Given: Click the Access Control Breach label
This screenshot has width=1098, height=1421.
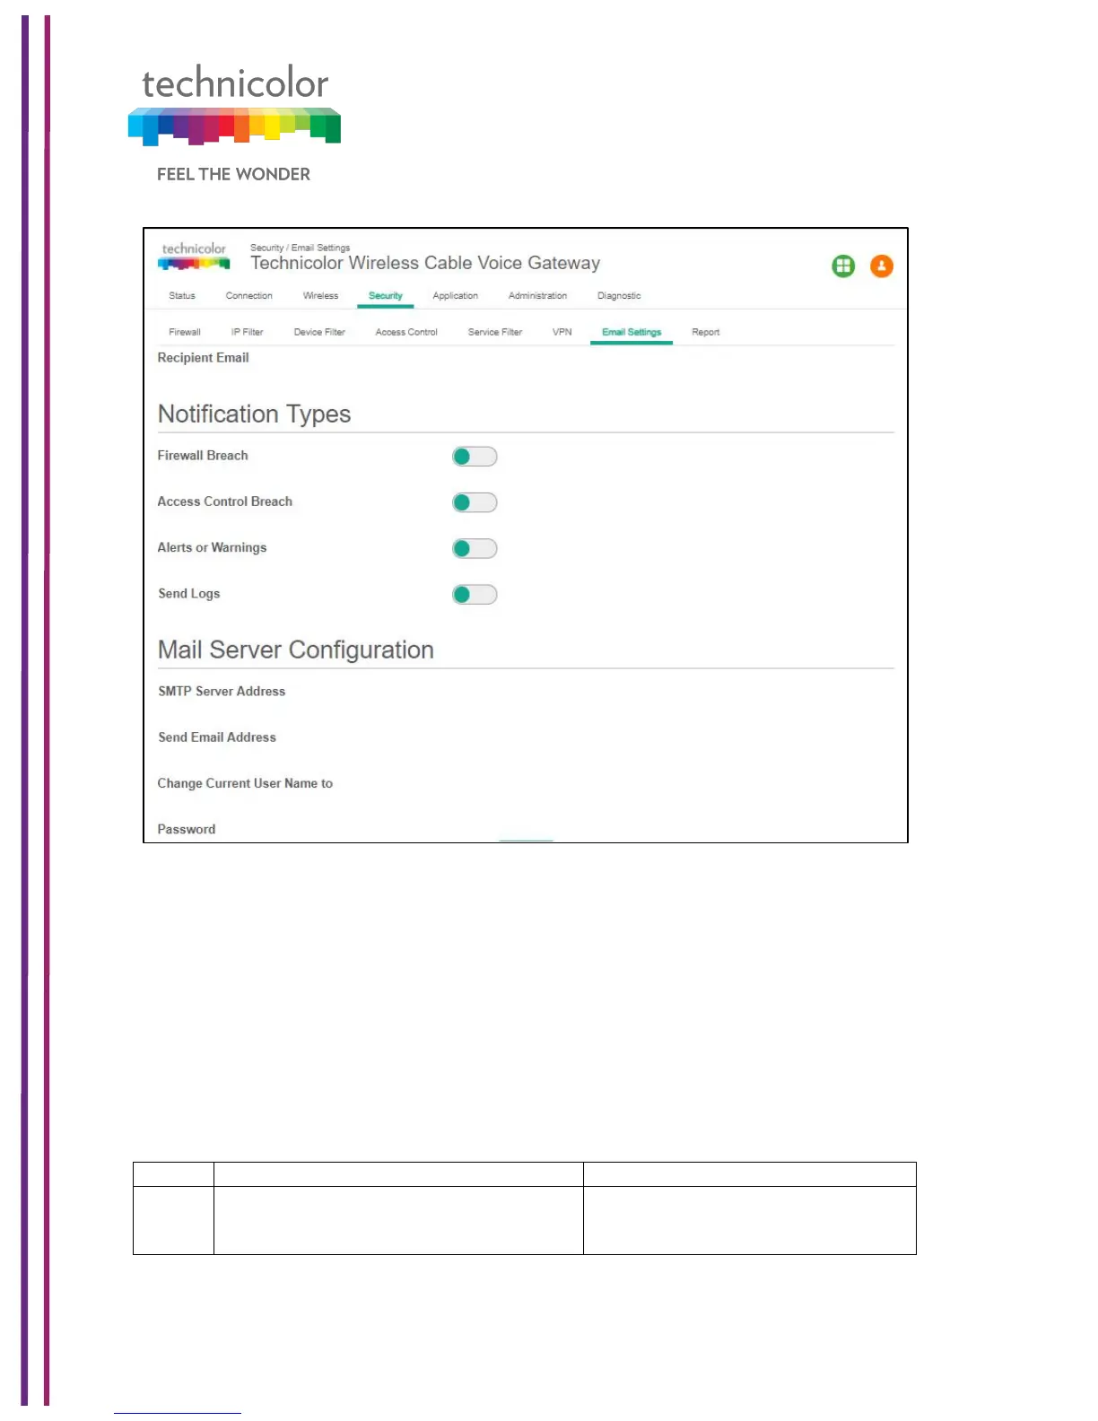Looking at the screenshot, I should tap(225, 501).
